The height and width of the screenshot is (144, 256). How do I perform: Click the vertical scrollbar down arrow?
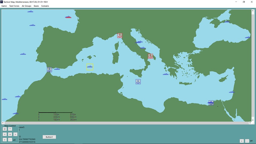pyautogui.click(x=253, y=120)
